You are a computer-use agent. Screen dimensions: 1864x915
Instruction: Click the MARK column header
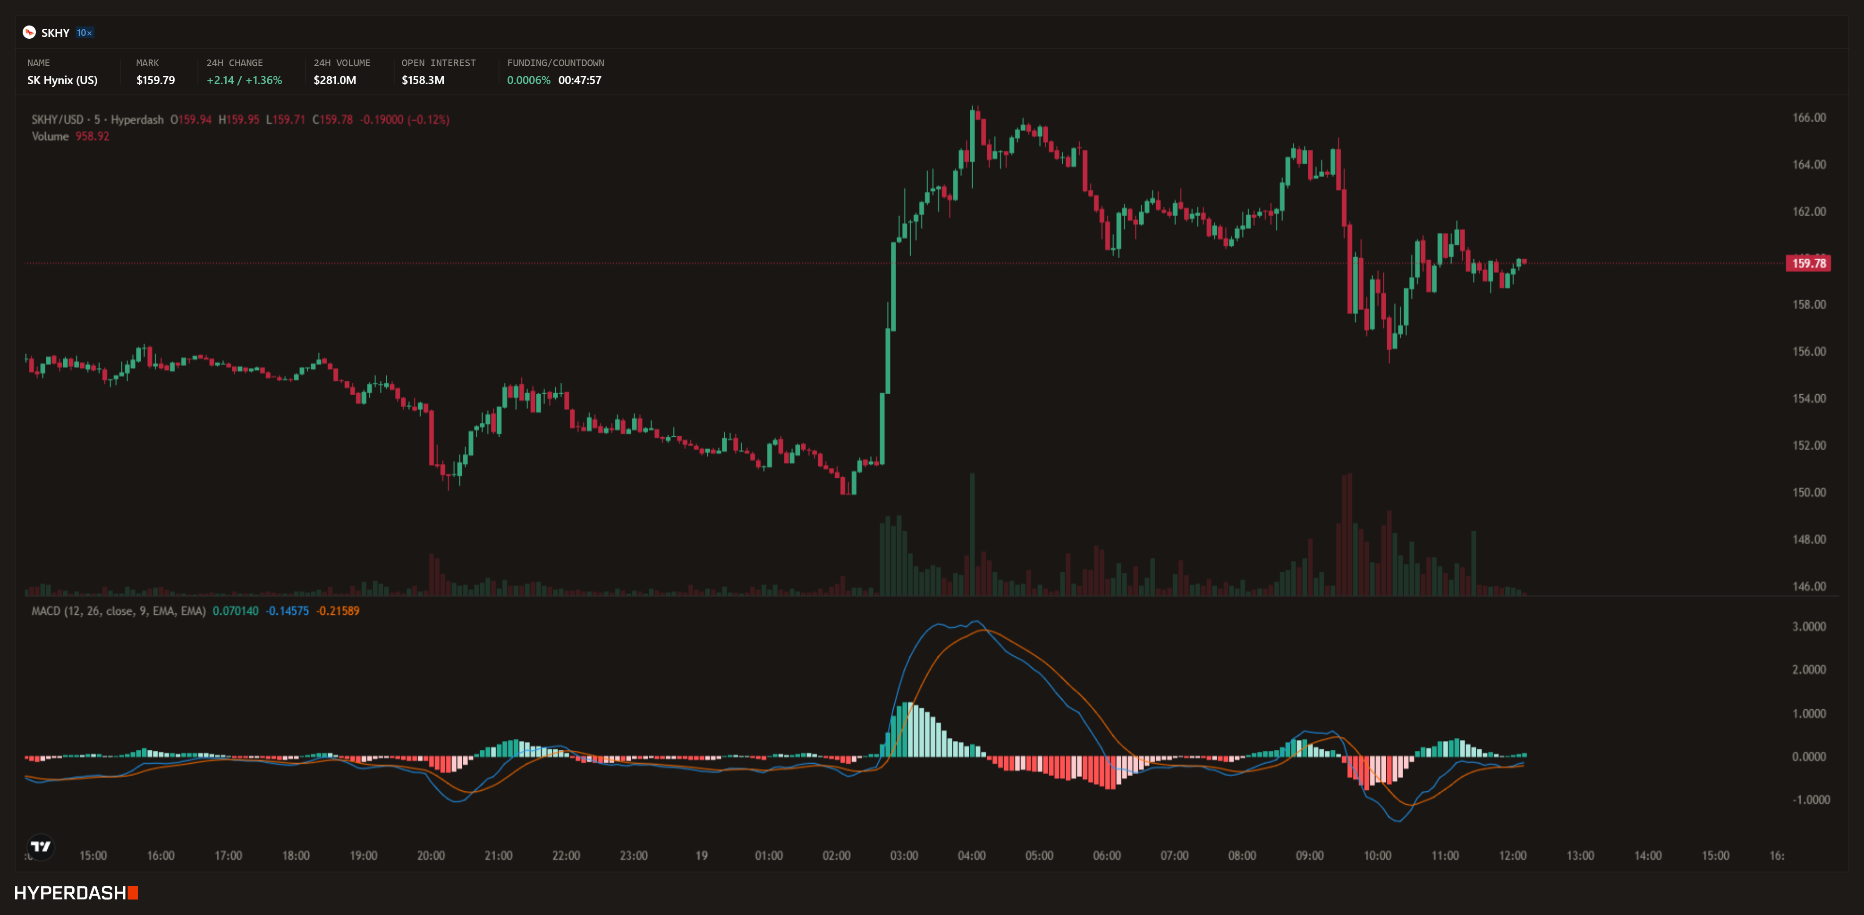pyautogui.click(x=148, y=63)
